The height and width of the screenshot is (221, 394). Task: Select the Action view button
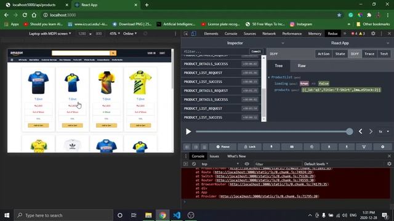tap(323, 53)
